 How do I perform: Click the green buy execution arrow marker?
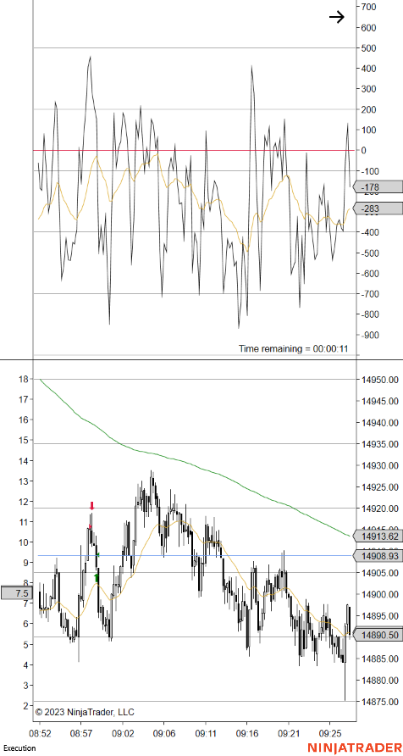97,578
